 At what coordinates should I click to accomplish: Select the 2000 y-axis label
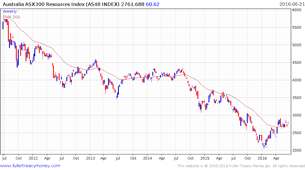coord(297,150)
